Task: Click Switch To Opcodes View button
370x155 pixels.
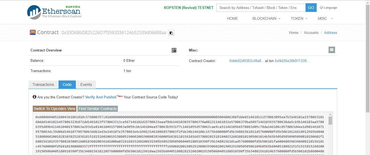Action: pos(54,109)
